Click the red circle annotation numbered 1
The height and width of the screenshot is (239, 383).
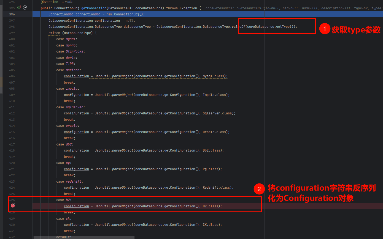click(x=325, y=29)
